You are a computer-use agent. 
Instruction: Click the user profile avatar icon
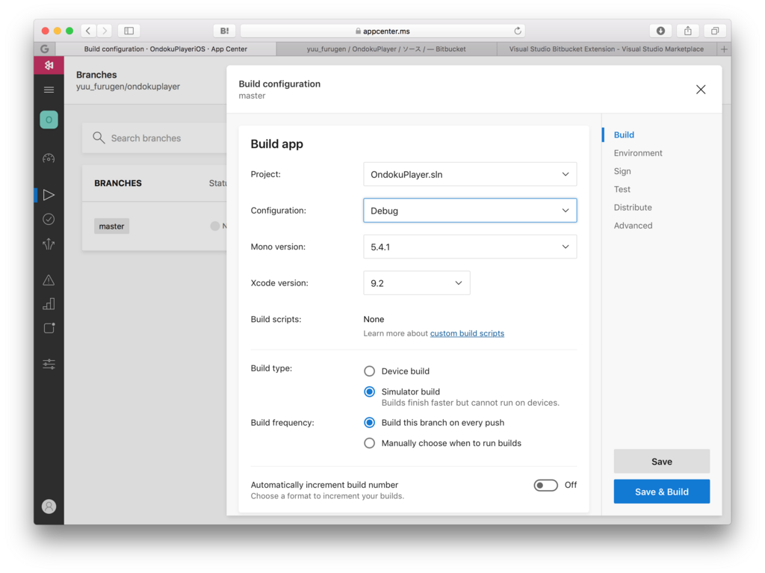click(x=49, y=507)
